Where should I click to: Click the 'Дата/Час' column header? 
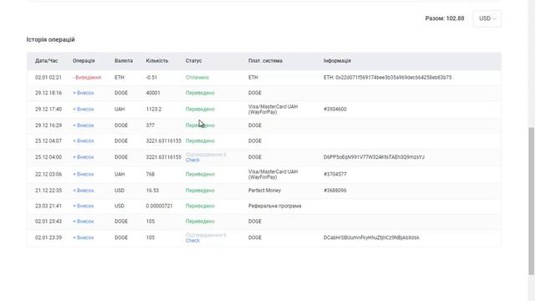[x=47, y=61]
